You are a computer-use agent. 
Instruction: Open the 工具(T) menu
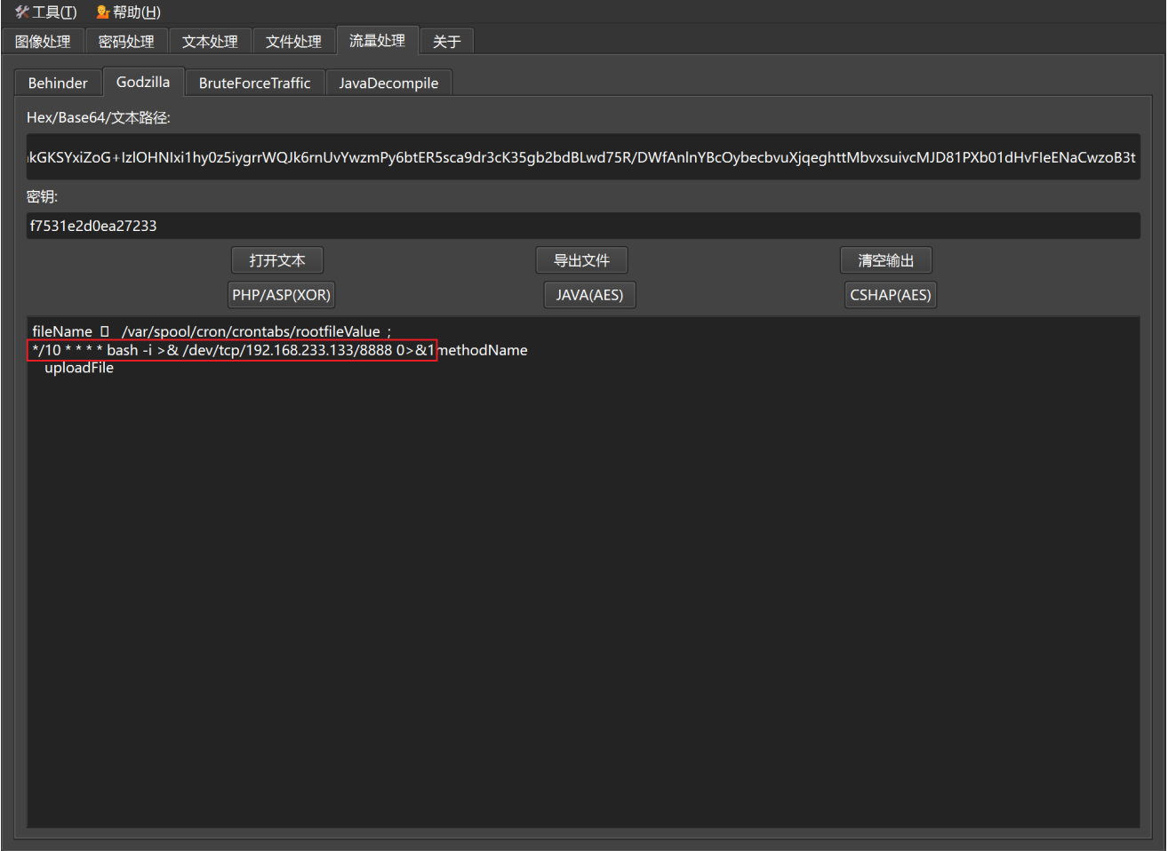click(x=46, y=12)
